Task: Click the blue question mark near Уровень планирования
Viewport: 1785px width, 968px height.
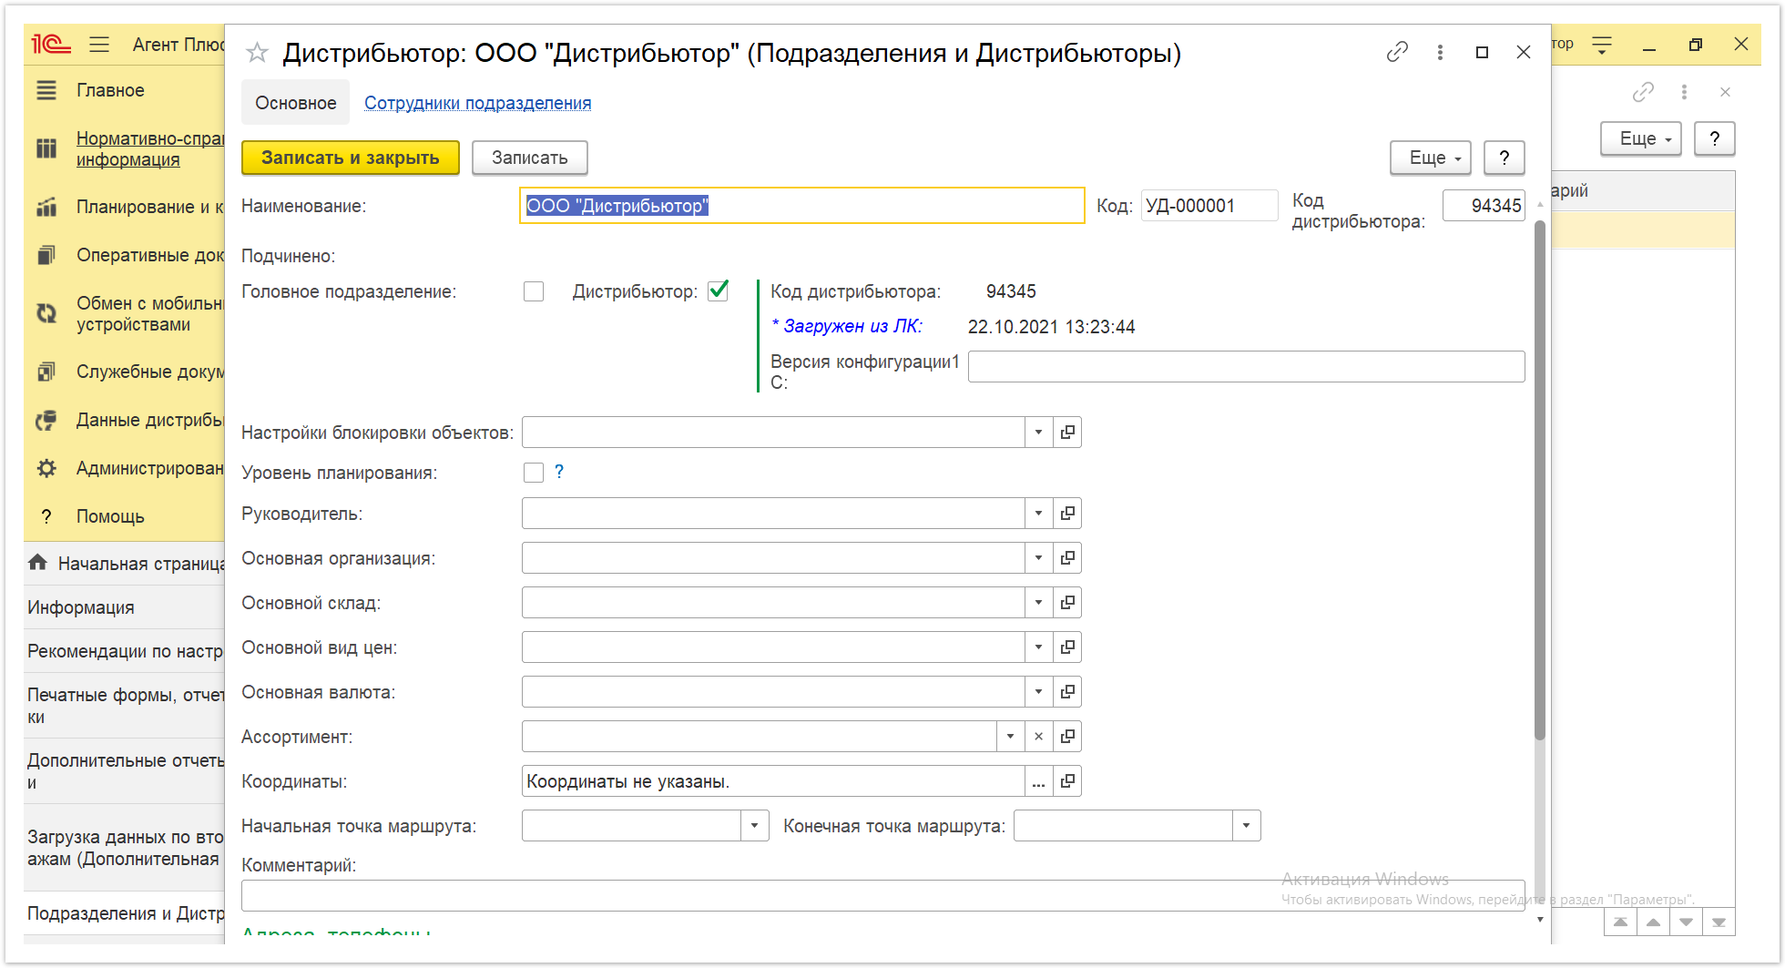Action: pos(559,472)
